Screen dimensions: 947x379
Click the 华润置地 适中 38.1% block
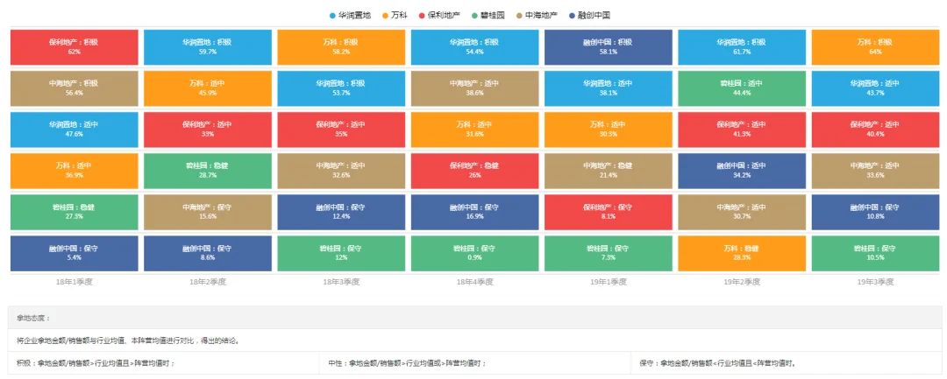coord(609,88)
